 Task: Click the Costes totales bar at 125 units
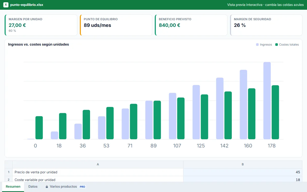click(204, 117)
